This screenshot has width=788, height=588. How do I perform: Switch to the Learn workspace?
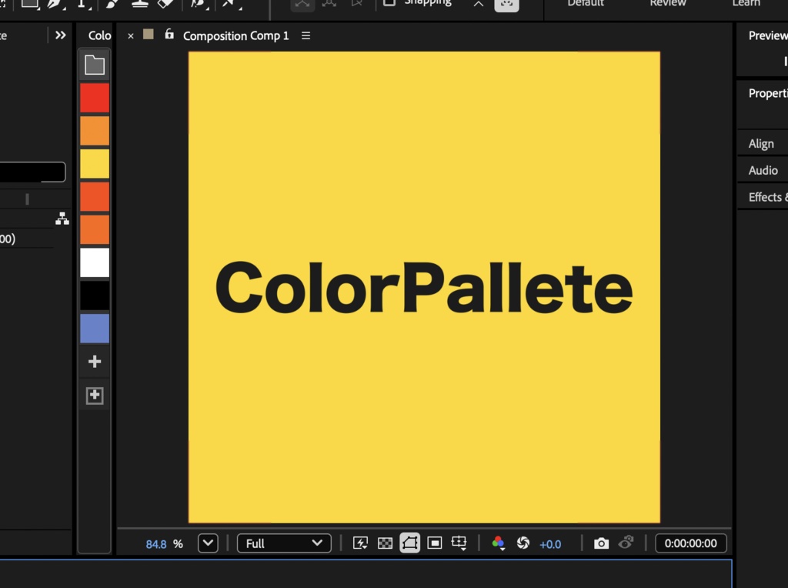click(745, 4)
